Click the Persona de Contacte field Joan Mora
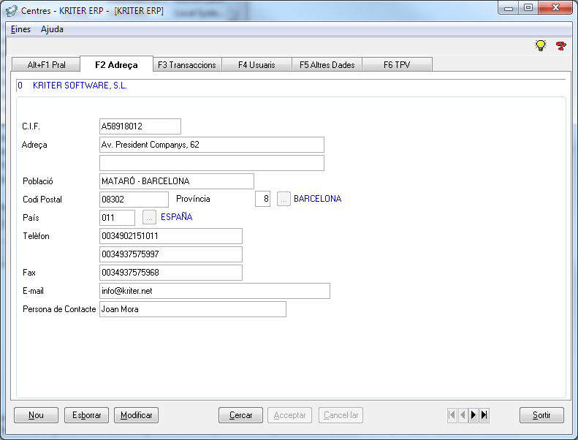This screenshot has width=578, height=440. click(193, 309)
